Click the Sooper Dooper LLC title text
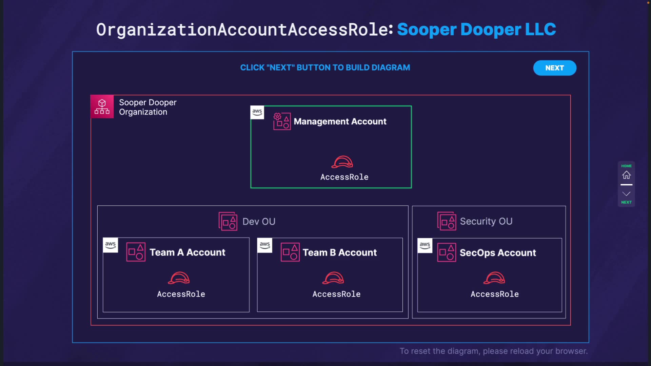Screen dimensions: 651x366 [x=476, y=29]
